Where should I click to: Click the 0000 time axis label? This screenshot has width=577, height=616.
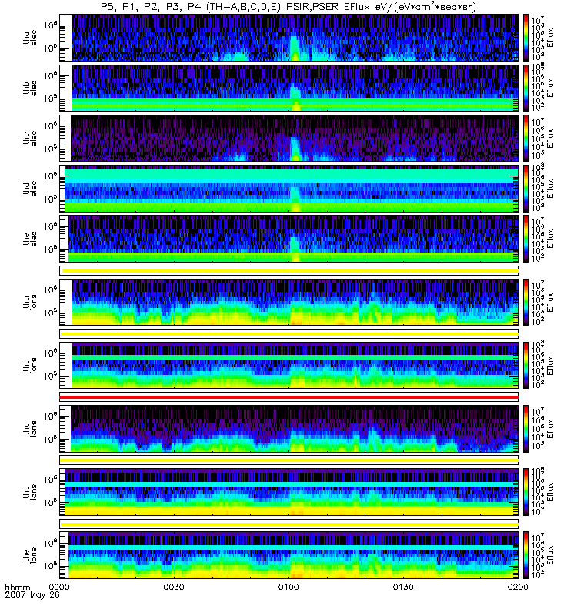59,587
